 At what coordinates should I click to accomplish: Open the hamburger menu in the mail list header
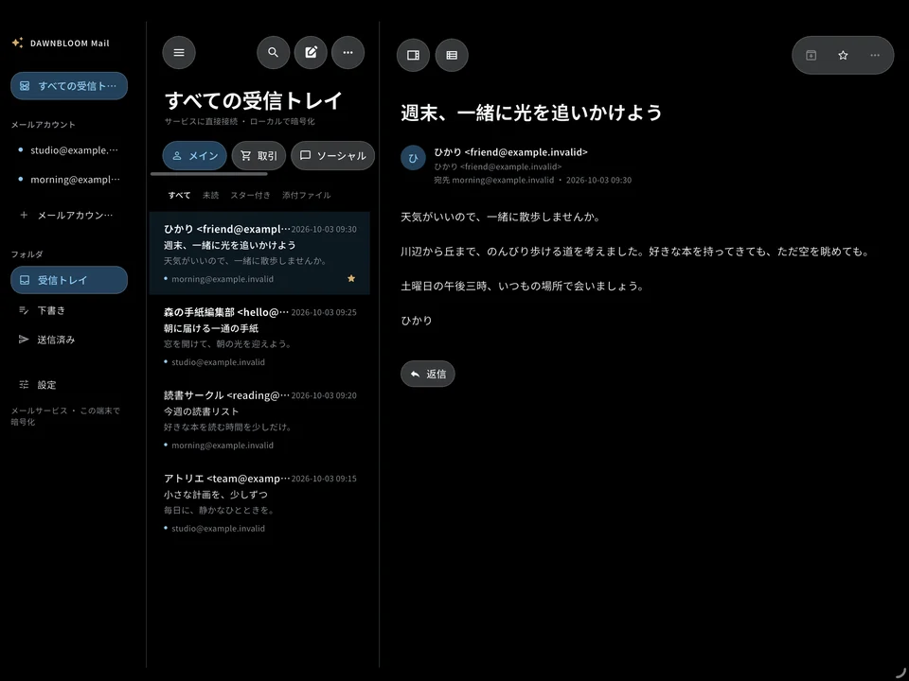click(179, 53)
